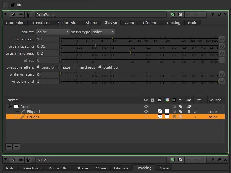This screenshot has width=231, height=173.
Task: Collapse the Root tree node
Action: coord(9,106)
